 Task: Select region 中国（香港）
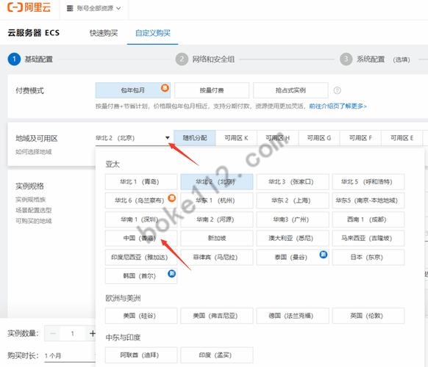pyautogui.click(x=141, y=238)
